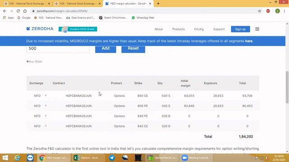Open the Pricing menu item

click(199, 29)
